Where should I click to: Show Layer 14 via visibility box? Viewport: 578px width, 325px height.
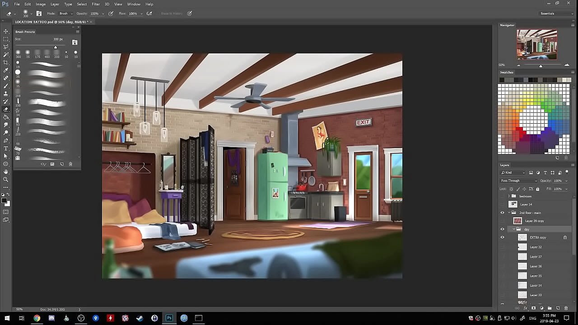click(x=502, y=204)
